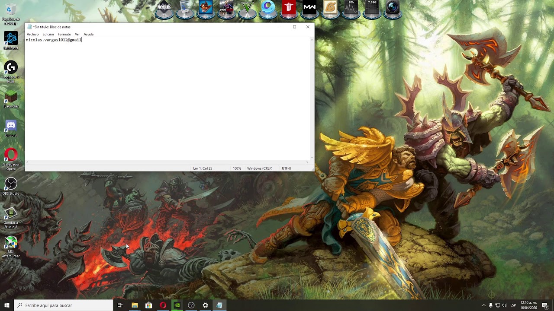Screen dimensions: 554x311
Task: Open the notification center
Action: pos(545,305)
